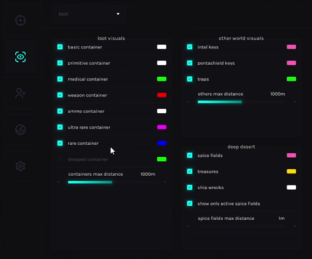Click plus icon on containers max distance

(x=165, y=182)
